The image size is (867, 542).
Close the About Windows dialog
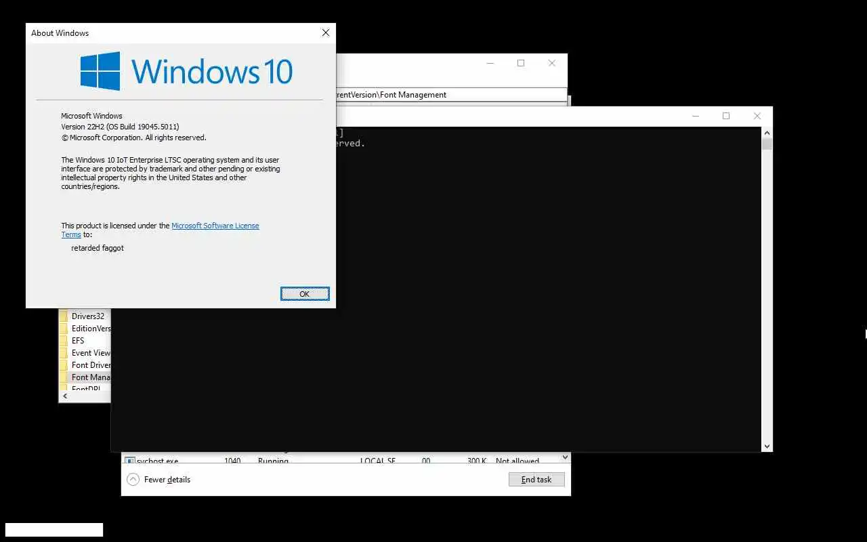[x=326, y=33]
